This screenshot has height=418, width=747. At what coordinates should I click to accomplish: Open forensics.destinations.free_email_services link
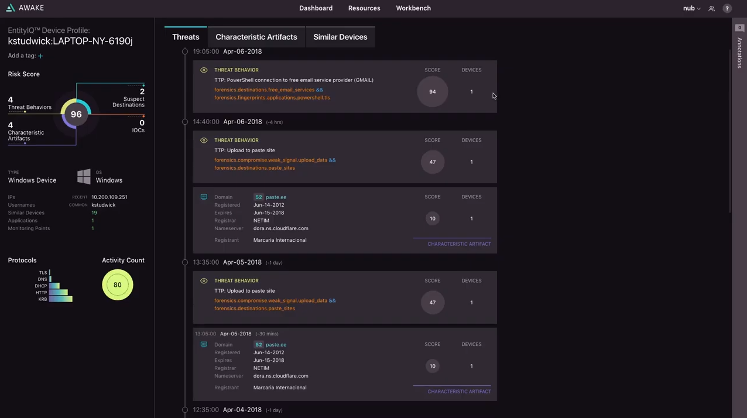(264, 90)
